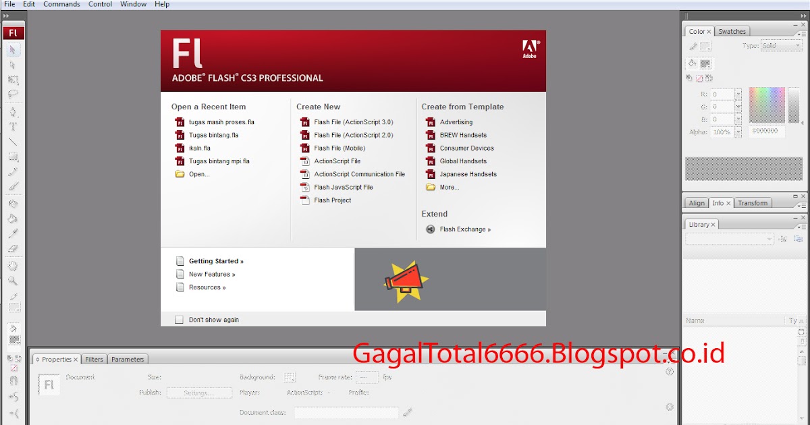810x425 pixels.
Task: Select the Pencil tool
Action: [x=13, y=171]
